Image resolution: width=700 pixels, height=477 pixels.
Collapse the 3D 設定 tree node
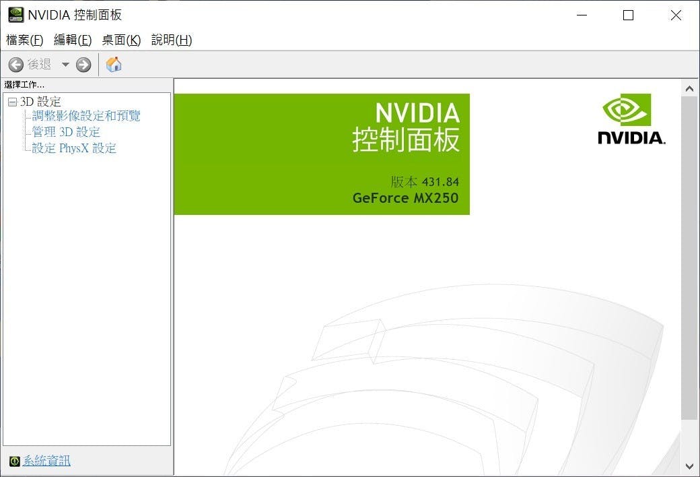[x=11, y=102]
